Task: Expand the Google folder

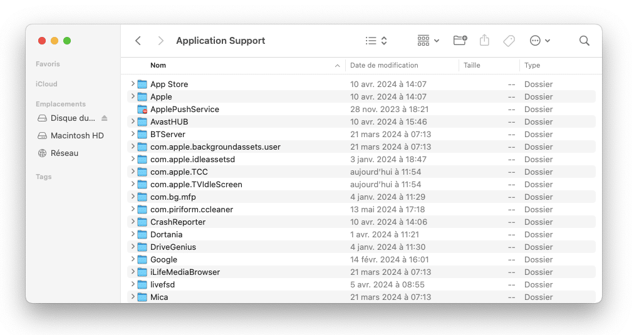Action: 132,259
